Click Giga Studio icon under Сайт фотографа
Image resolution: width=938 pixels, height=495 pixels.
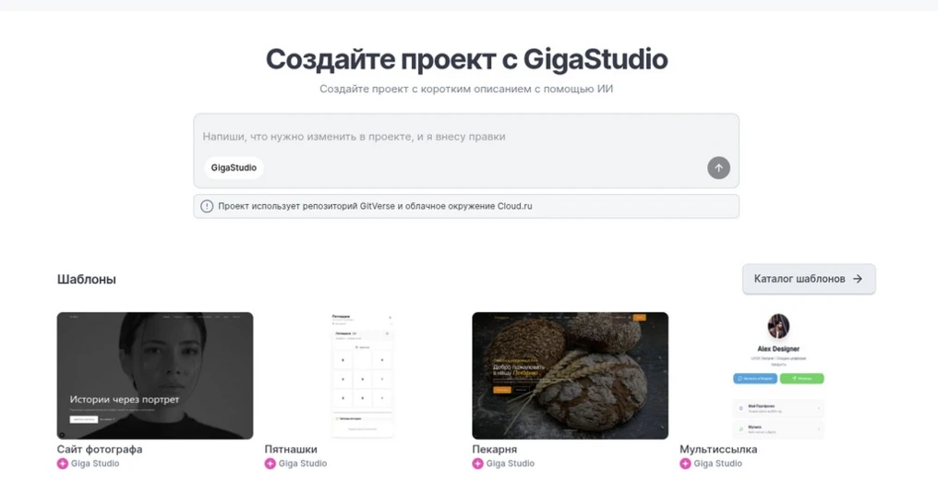point(62,464)
